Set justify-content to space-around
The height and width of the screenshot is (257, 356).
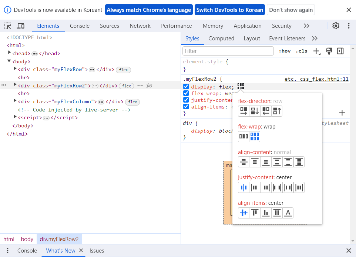pos(288,187)
